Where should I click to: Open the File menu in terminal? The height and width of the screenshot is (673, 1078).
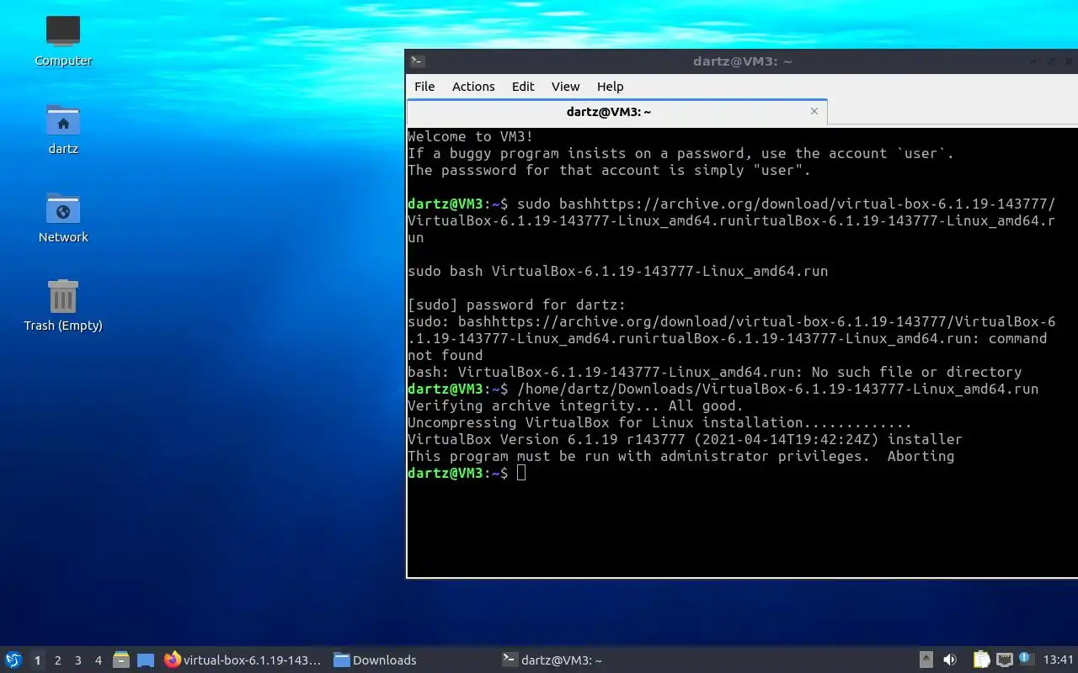[424, 87]
